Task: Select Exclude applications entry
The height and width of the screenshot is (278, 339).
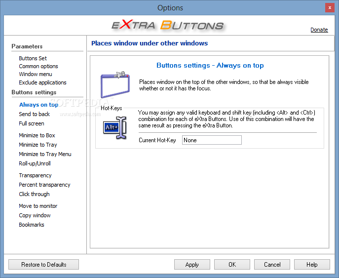Action: click(x=42, y=82)
